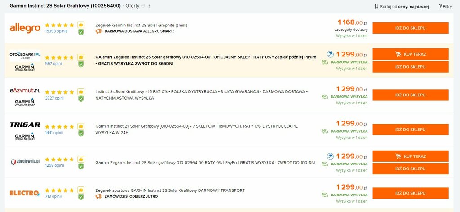Viewport: 460px width, 212px height.
Task: Click the page heading Garmin Instinct 2S Solar Grafitowy (100256400)
Action: (x=65, y=5)
